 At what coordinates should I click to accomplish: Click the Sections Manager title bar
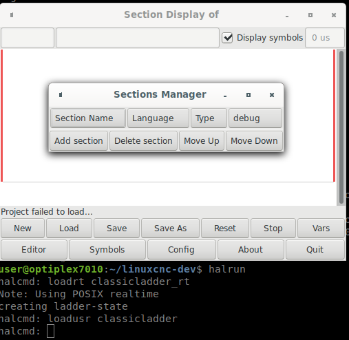(x=160, y=94)
